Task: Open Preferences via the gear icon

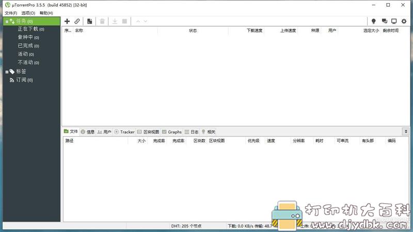Action: [x=404, y=21]
